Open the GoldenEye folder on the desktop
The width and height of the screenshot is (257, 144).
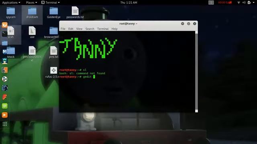(53, 12)
